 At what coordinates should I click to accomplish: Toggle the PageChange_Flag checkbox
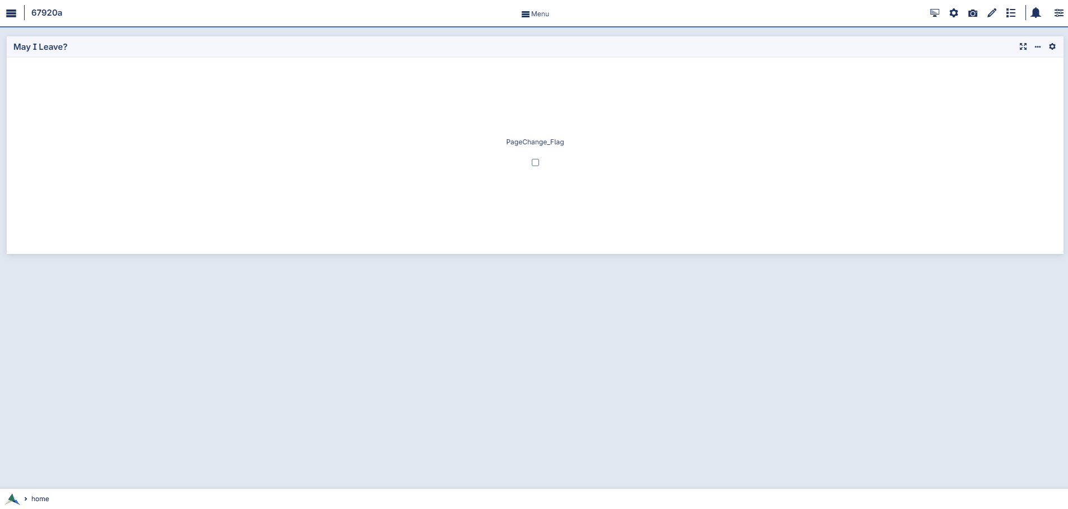click(x=535, y=162)
